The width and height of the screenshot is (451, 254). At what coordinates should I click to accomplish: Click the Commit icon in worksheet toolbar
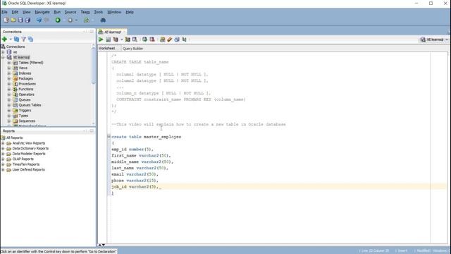pyautogui.click(x=144, y=40)
